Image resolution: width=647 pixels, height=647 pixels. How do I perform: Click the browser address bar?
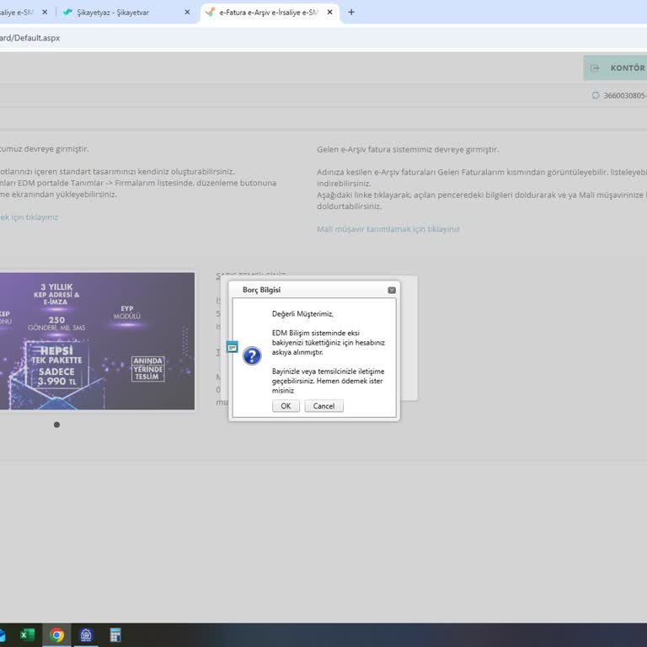[253, 38]
